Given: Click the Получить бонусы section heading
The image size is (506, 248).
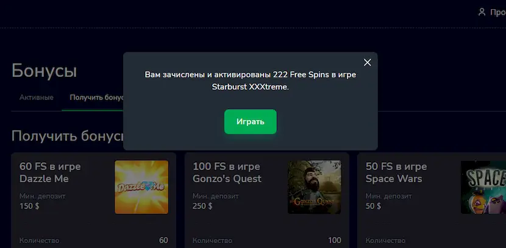Looking at the screenshot, I should pos(68,136).
